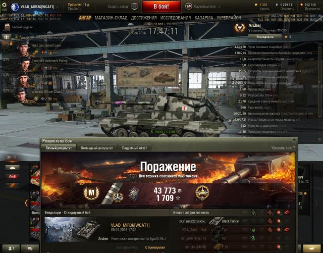This screenshot has width=323, height=253.
Task: Switch to Командный результат tab
Action: [97, 148]
